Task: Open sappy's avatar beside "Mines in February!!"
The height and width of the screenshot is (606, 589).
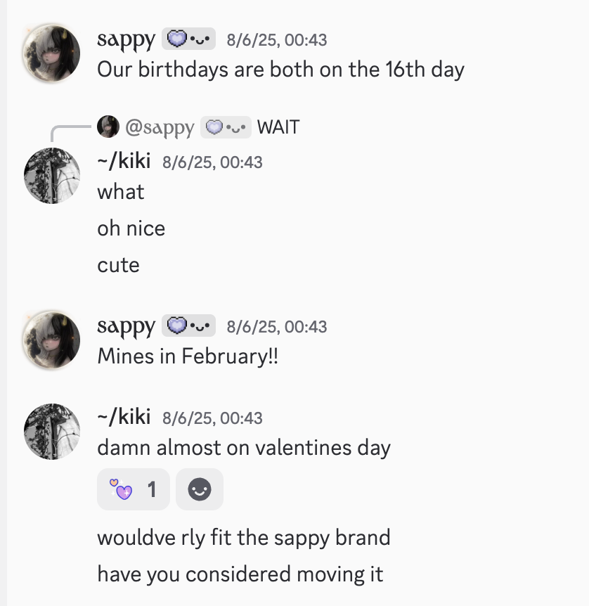Action: [x=51, y=340]
